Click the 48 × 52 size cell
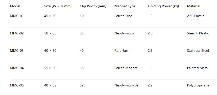This screenshot has height=95, width=217. coord(50,85)
